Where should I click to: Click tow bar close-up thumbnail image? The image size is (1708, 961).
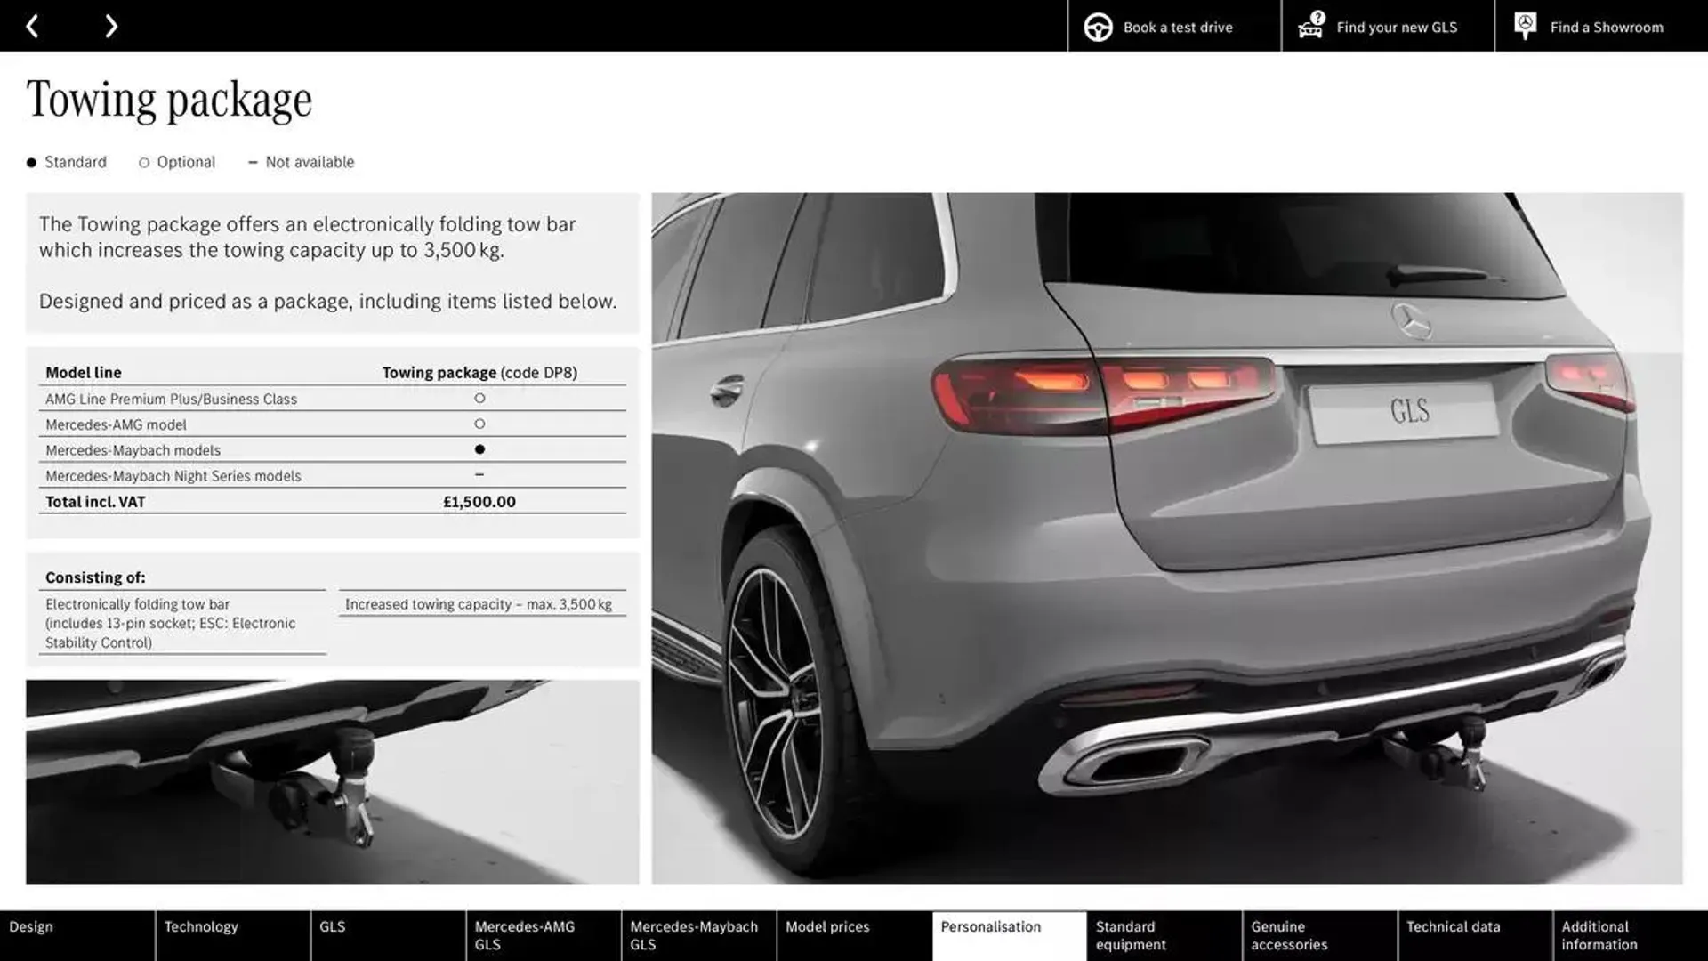pos(334,781)
